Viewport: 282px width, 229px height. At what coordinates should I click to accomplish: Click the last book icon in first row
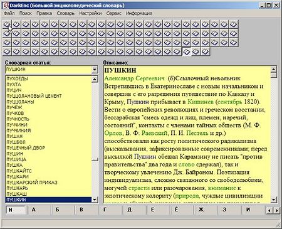(233, 24)
